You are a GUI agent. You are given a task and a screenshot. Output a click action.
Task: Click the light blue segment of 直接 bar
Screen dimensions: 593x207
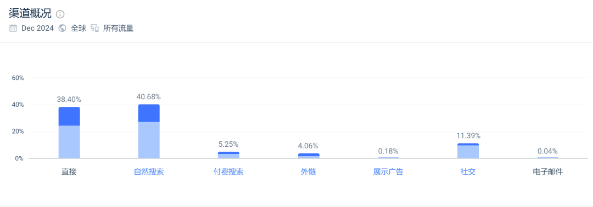click(69, 142)
